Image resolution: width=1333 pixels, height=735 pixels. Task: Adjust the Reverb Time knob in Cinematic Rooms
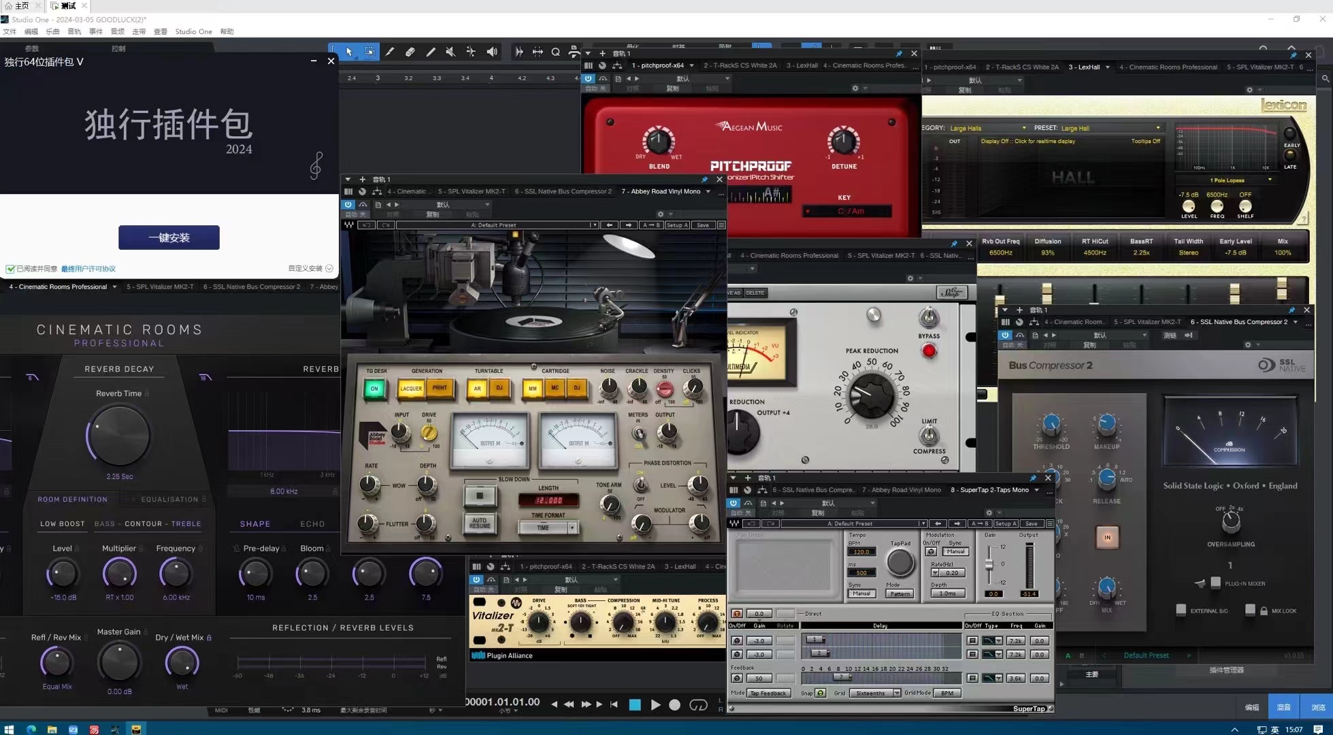coord(118,436)
